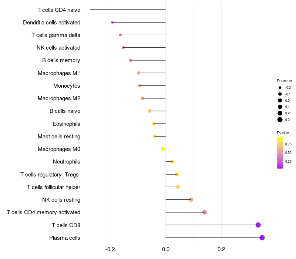
Task: Select the Eosinophils axis label
Action: [67, 124]
